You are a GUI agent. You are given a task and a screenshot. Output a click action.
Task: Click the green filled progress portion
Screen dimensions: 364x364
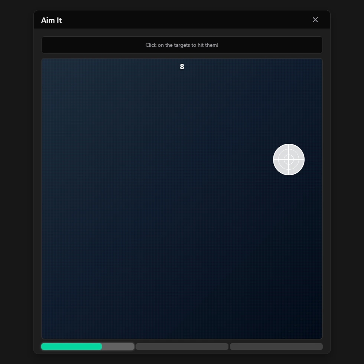(71, 347)
